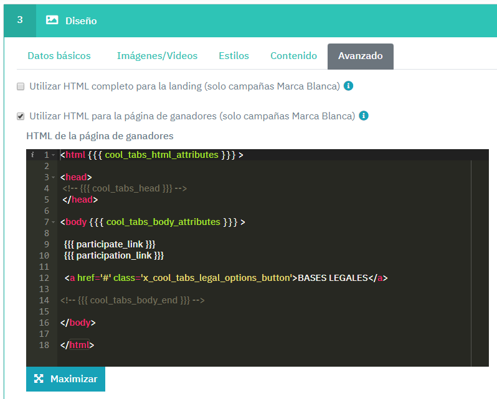This screenshot has height=399, width=497.
Task: Collapse the head tag fold arrow on line 3
Action: tap(54, 177)
